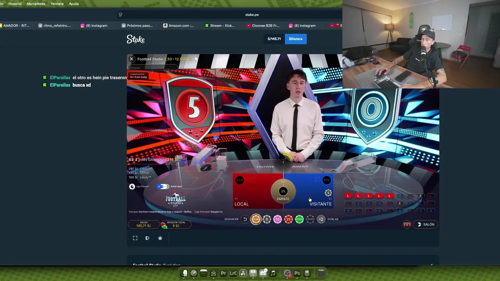Click the stake.pe address bar

[252, 14]
